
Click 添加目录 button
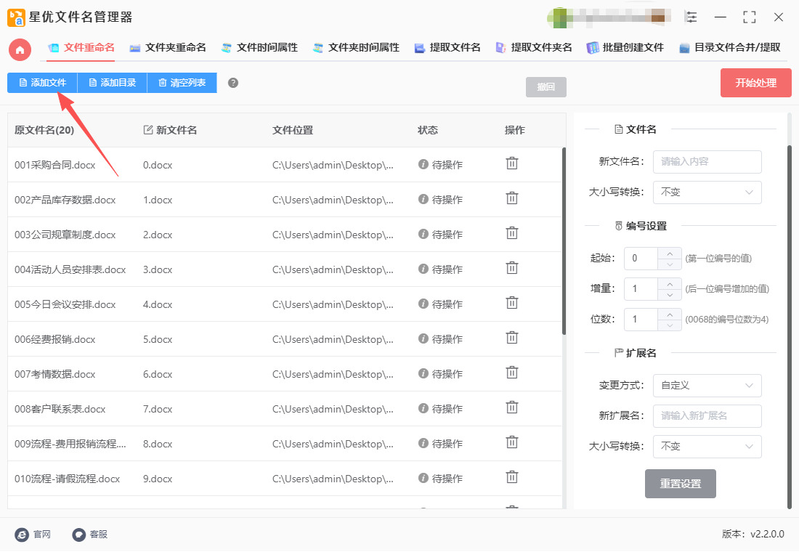tap(112, 83)
